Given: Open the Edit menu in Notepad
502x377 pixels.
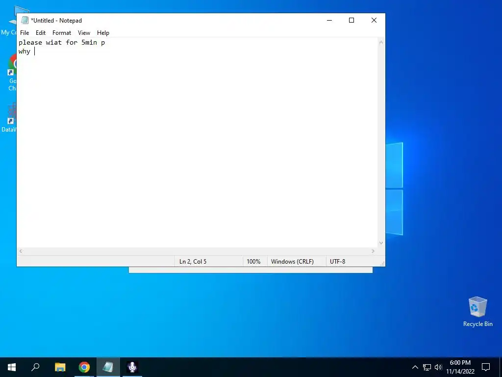Looking at the screenshot, I should 41,33.
